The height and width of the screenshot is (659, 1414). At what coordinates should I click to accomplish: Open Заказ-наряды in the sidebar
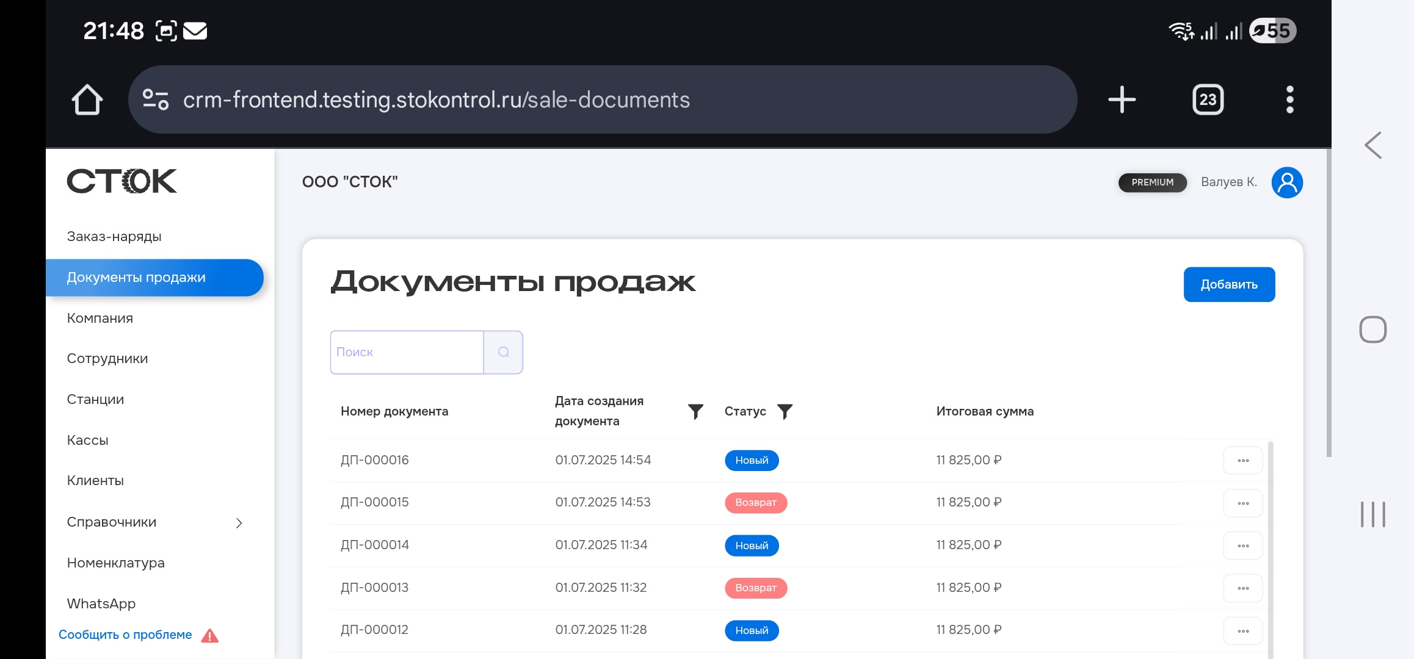[x=114, y=237]
